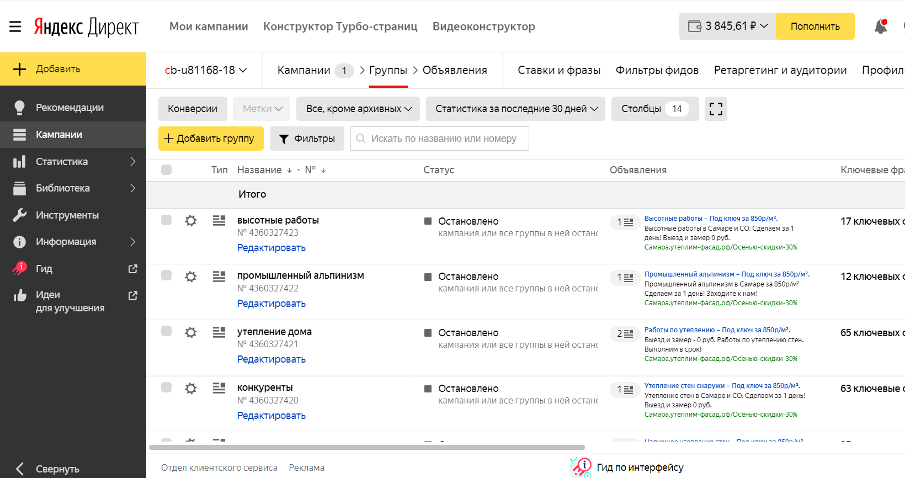Check the промышленный альпинизм group checkbox
Image resolution: width=905 pixels, height=478 pixels.
[166, 275]
